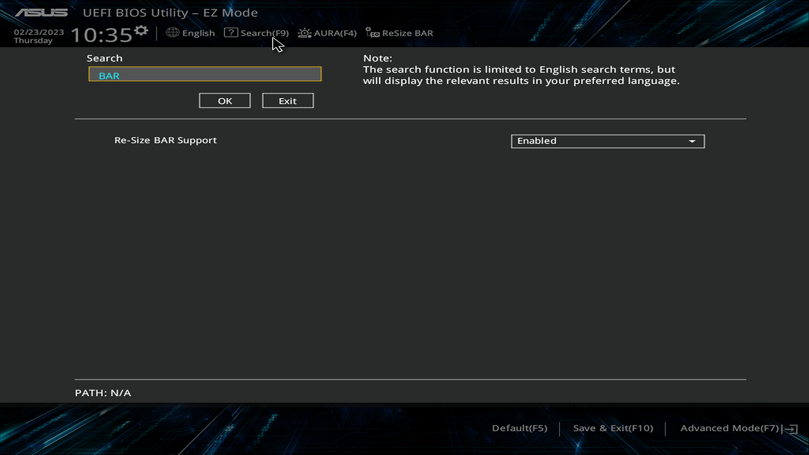
Task: Click the ASUS logo
Action: click(x=41, y=13)
